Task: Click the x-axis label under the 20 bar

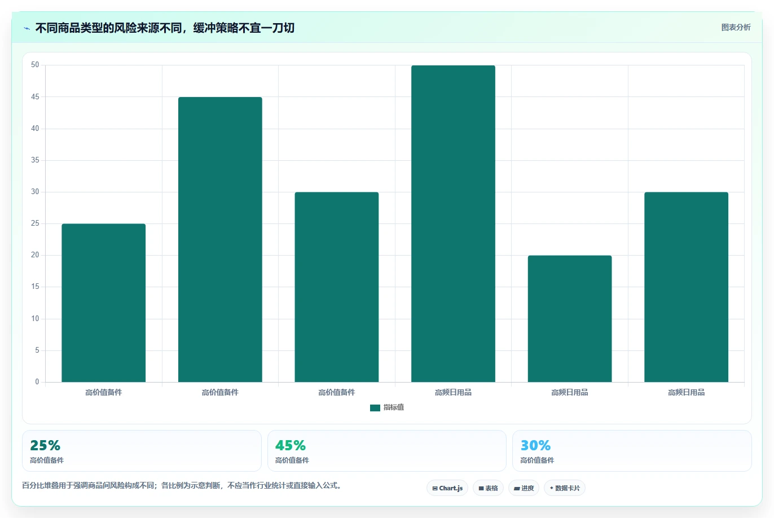Action: (570, 392)
